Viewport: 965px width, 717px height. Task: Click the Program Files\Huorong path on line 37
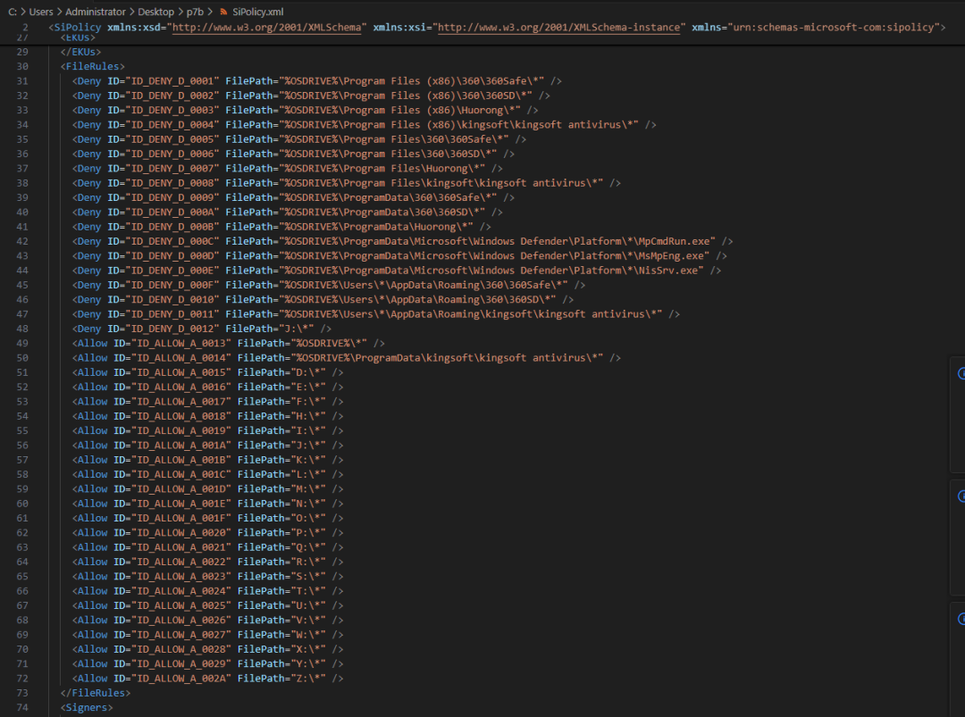(x=382, y=169)
